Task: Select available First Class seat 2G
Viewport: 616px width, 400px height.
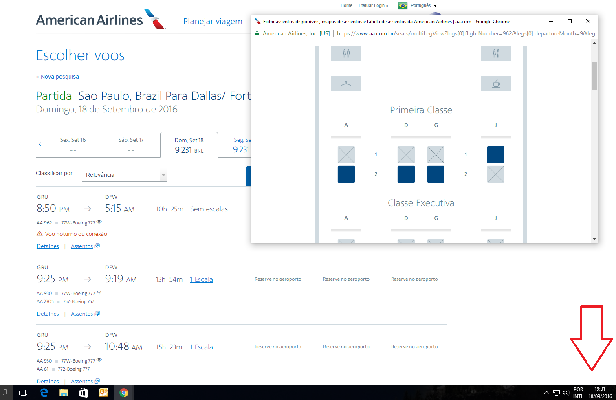Action: point(436,174)
